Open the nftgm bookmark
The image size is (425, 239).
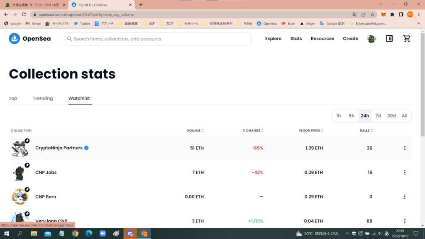[x=308, y=24]
